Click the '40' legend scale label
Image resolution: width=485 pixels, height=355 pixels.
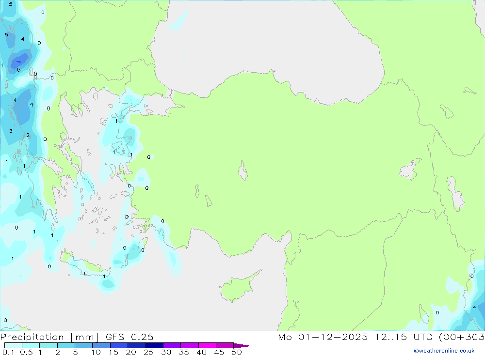pyautogui.click(x=201, y=352)
